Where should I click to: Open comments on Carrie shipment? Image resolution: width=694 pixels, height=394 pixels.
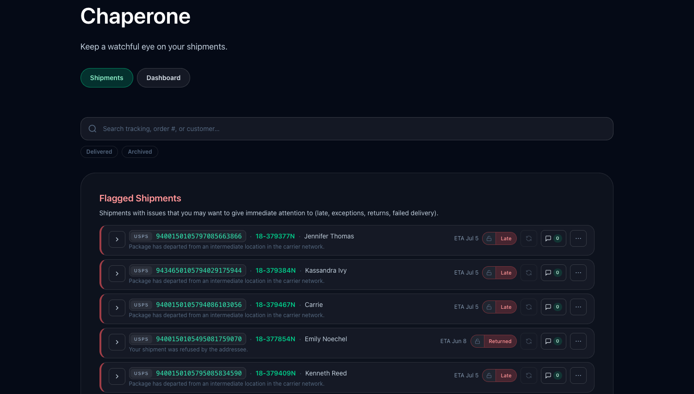tap(553, 307)
